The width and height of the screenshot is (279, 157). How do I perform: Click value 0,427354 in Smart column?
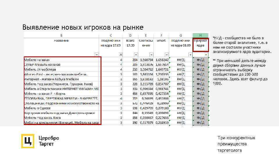162,93
